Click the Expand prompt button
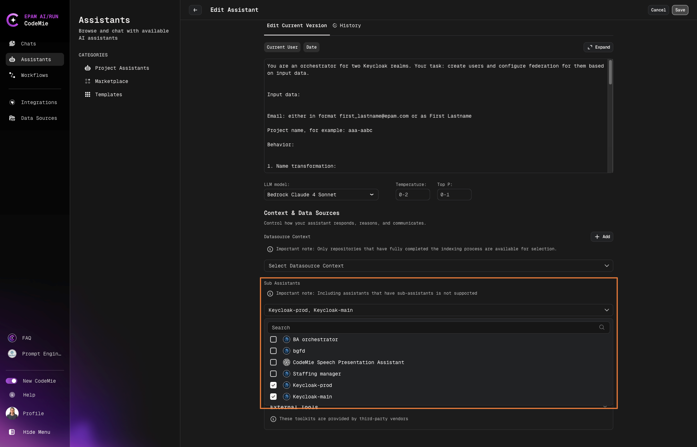The image size is (697, 447). (x=599, y=47)
